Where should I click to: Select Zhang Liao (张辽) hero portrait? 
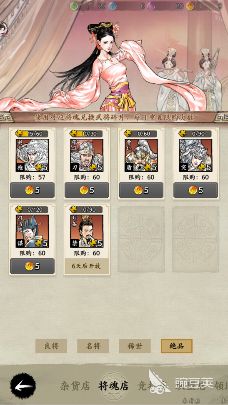87,155
